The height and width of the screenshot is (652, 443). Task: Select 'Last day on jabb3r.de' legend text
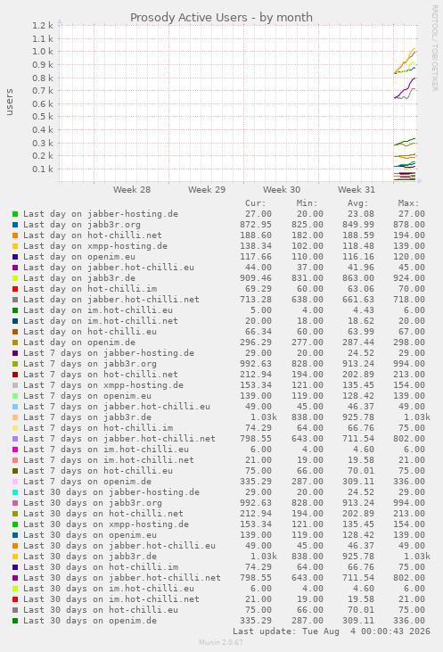[x=79, y=278]
